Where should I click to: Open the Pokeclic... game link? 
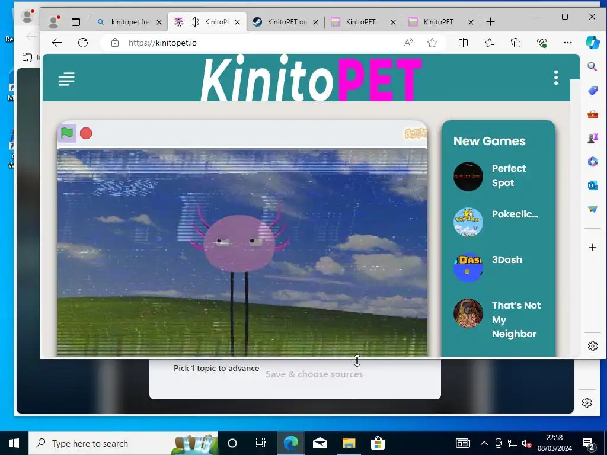515,214
